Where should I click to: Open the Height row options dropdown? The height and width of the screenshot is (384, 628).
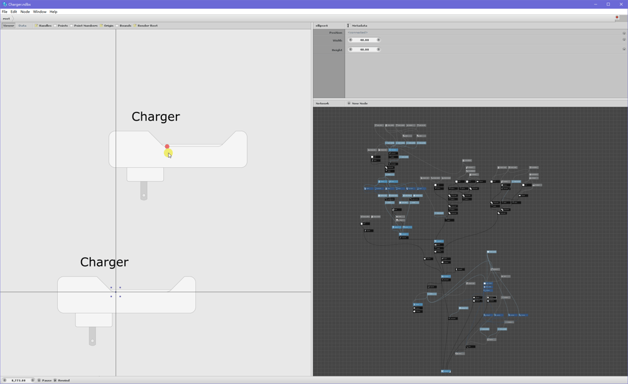click(x=624, y=49)
